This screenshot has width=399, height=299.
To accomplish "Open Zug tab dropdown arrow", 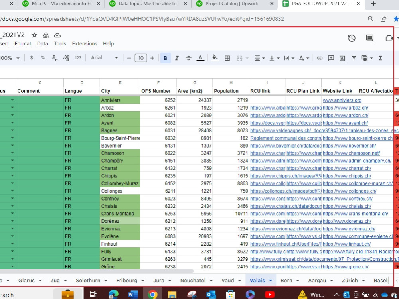I will 65,281.
